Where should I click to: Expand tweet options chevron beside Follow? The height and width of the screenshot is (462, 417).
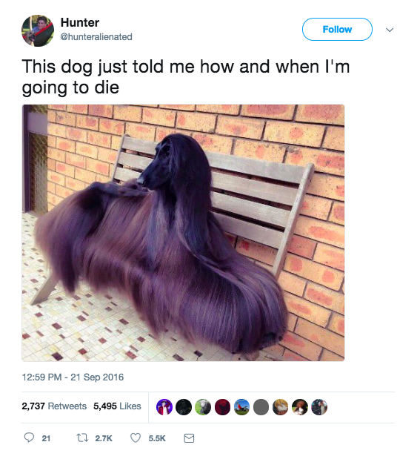pyautogui.click(x=390, y=30)
